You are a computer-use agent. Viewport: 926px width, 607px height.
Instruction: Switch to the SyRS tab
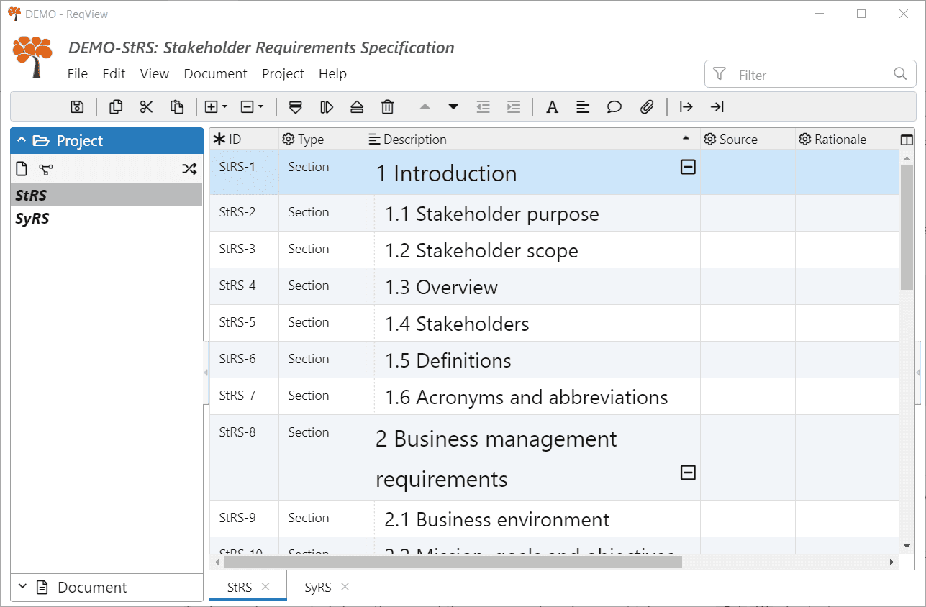317,588
